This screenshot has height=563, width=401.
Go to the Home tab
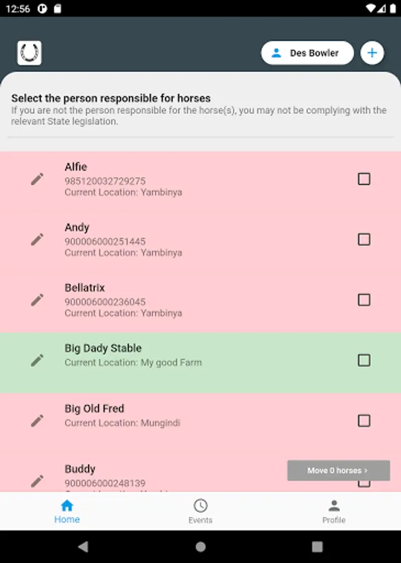coord(67,511)
